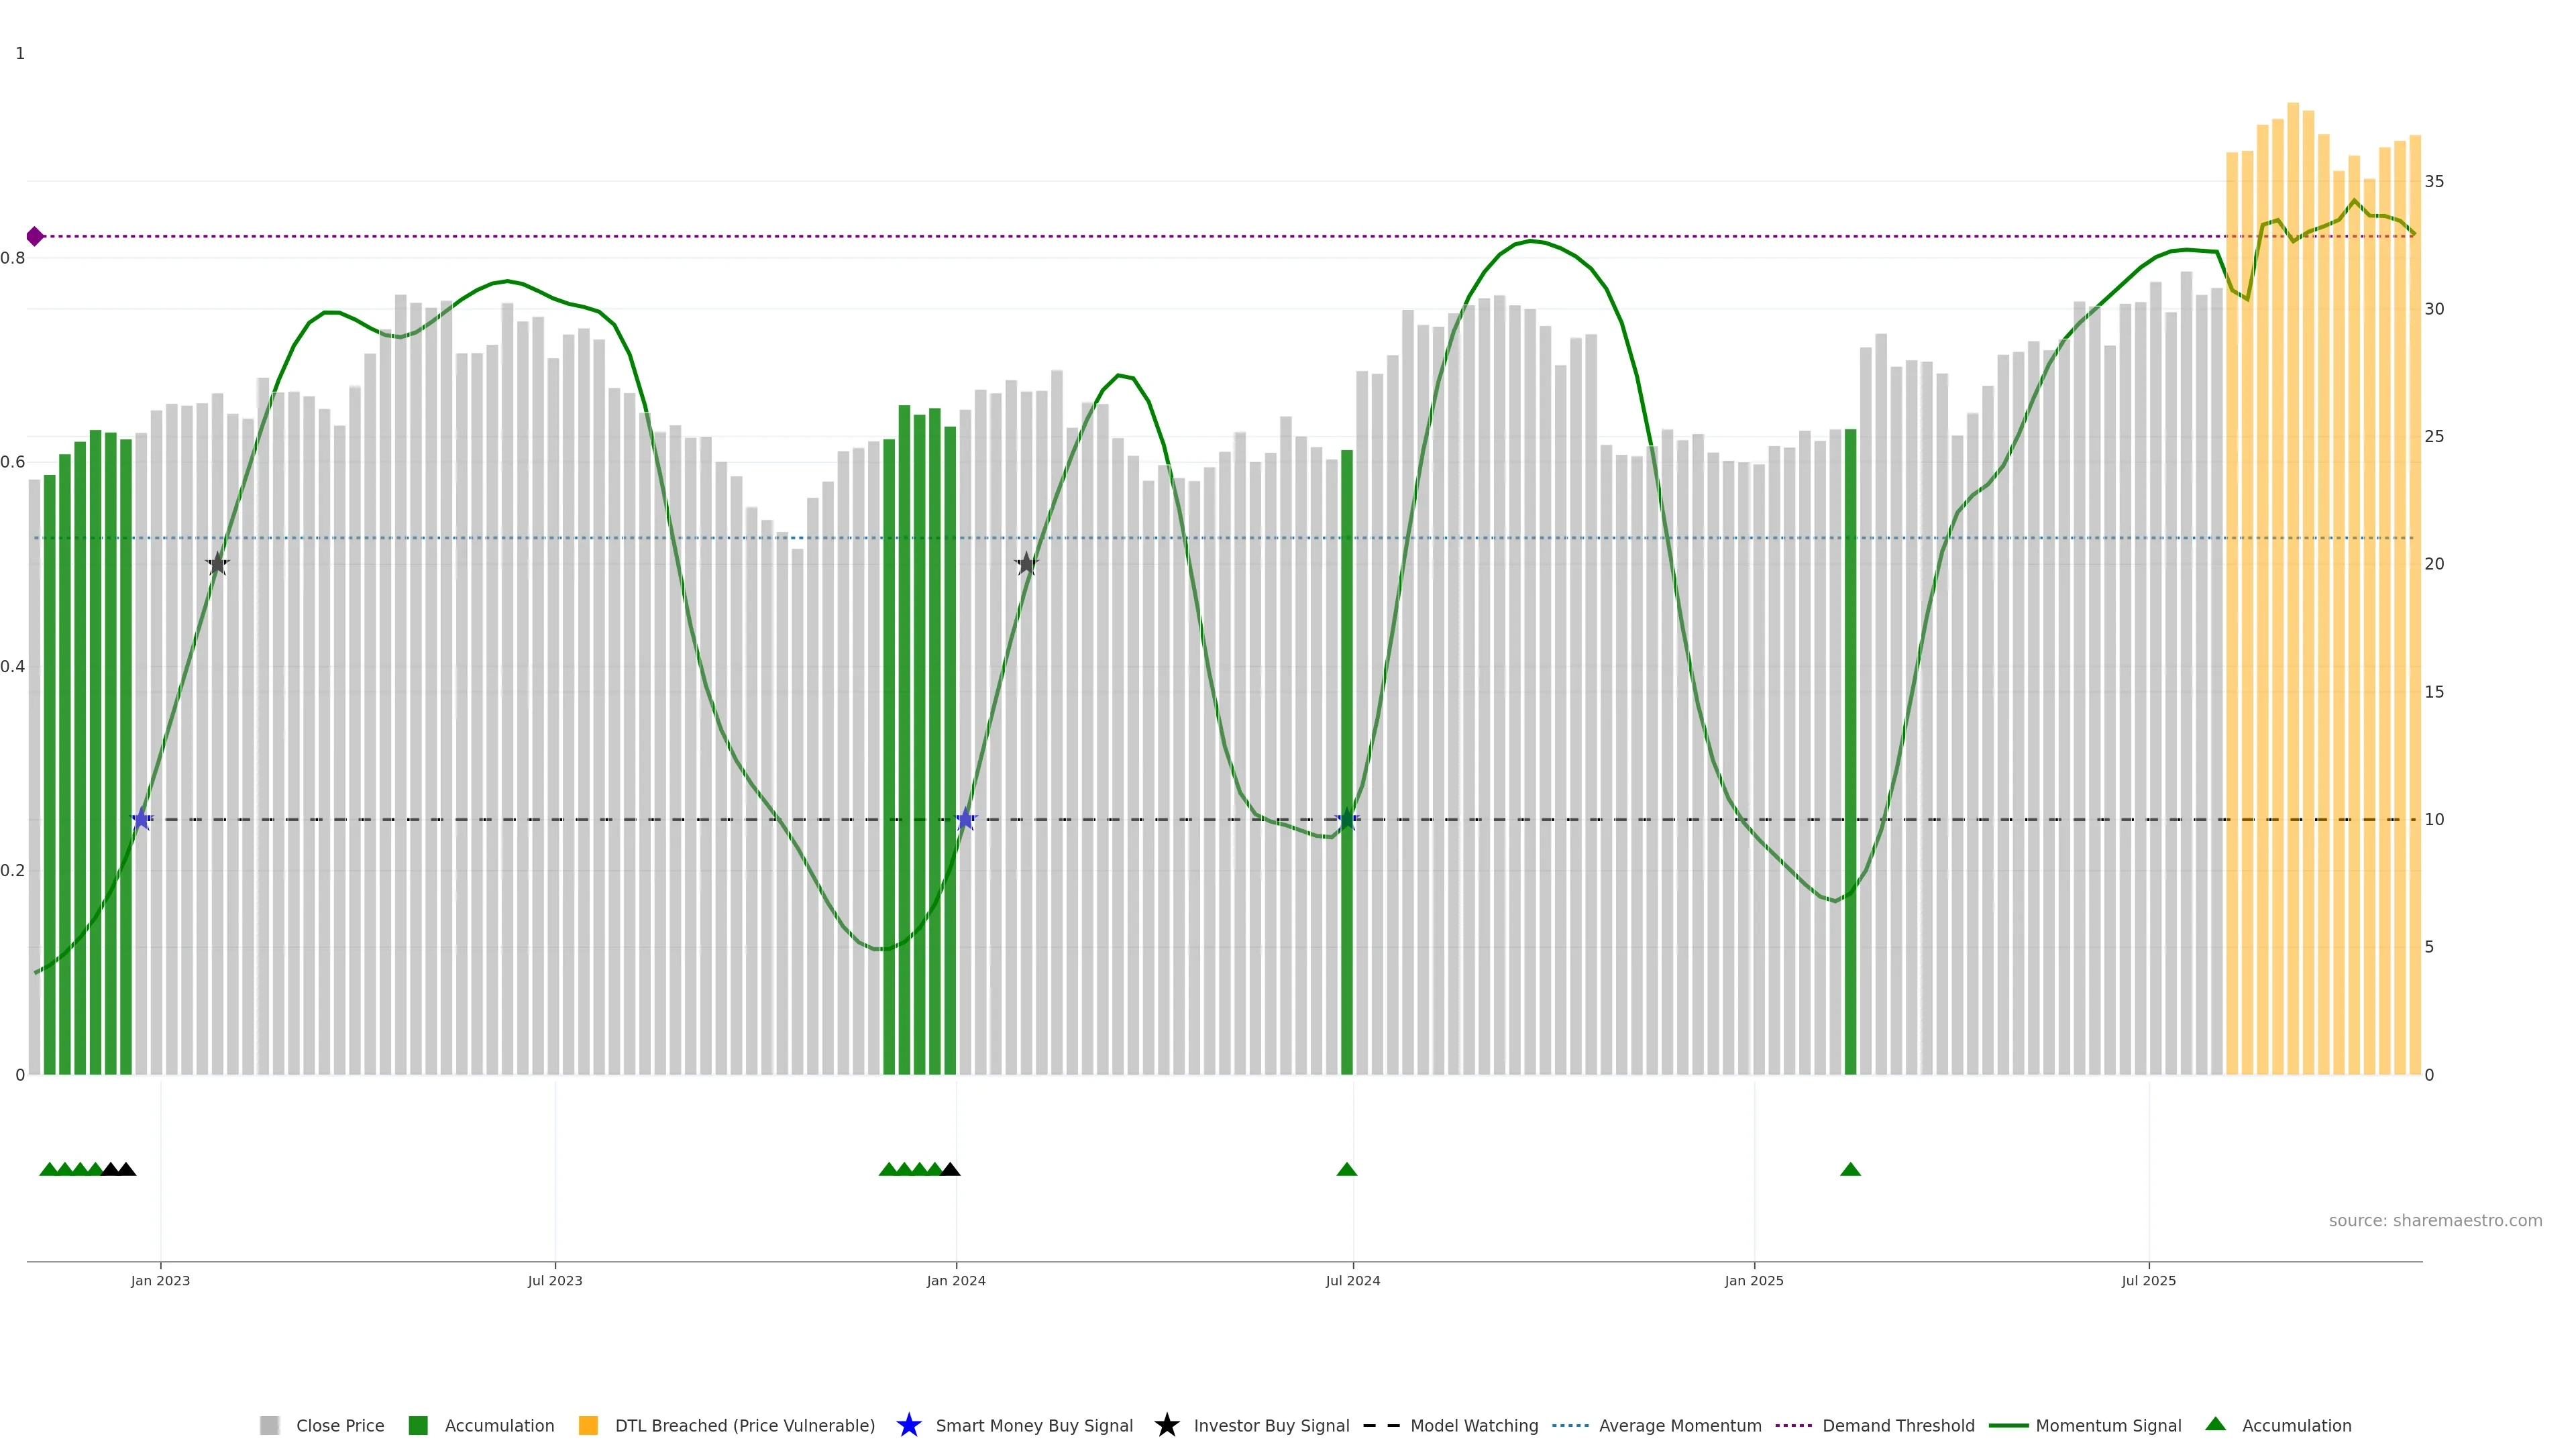Viewport: 2576px width, 1449px height.
Task: Click the Jul 2023 axis label
Action: click(555, 1280)
